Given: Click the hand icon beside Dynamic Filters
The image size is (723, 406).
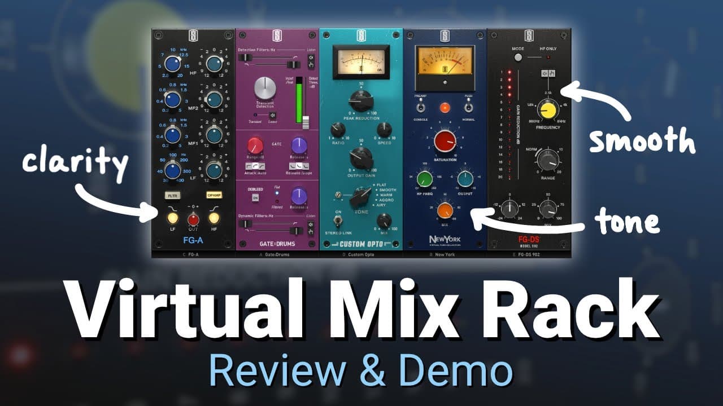Looking at the screenshot, I should 311,231.
